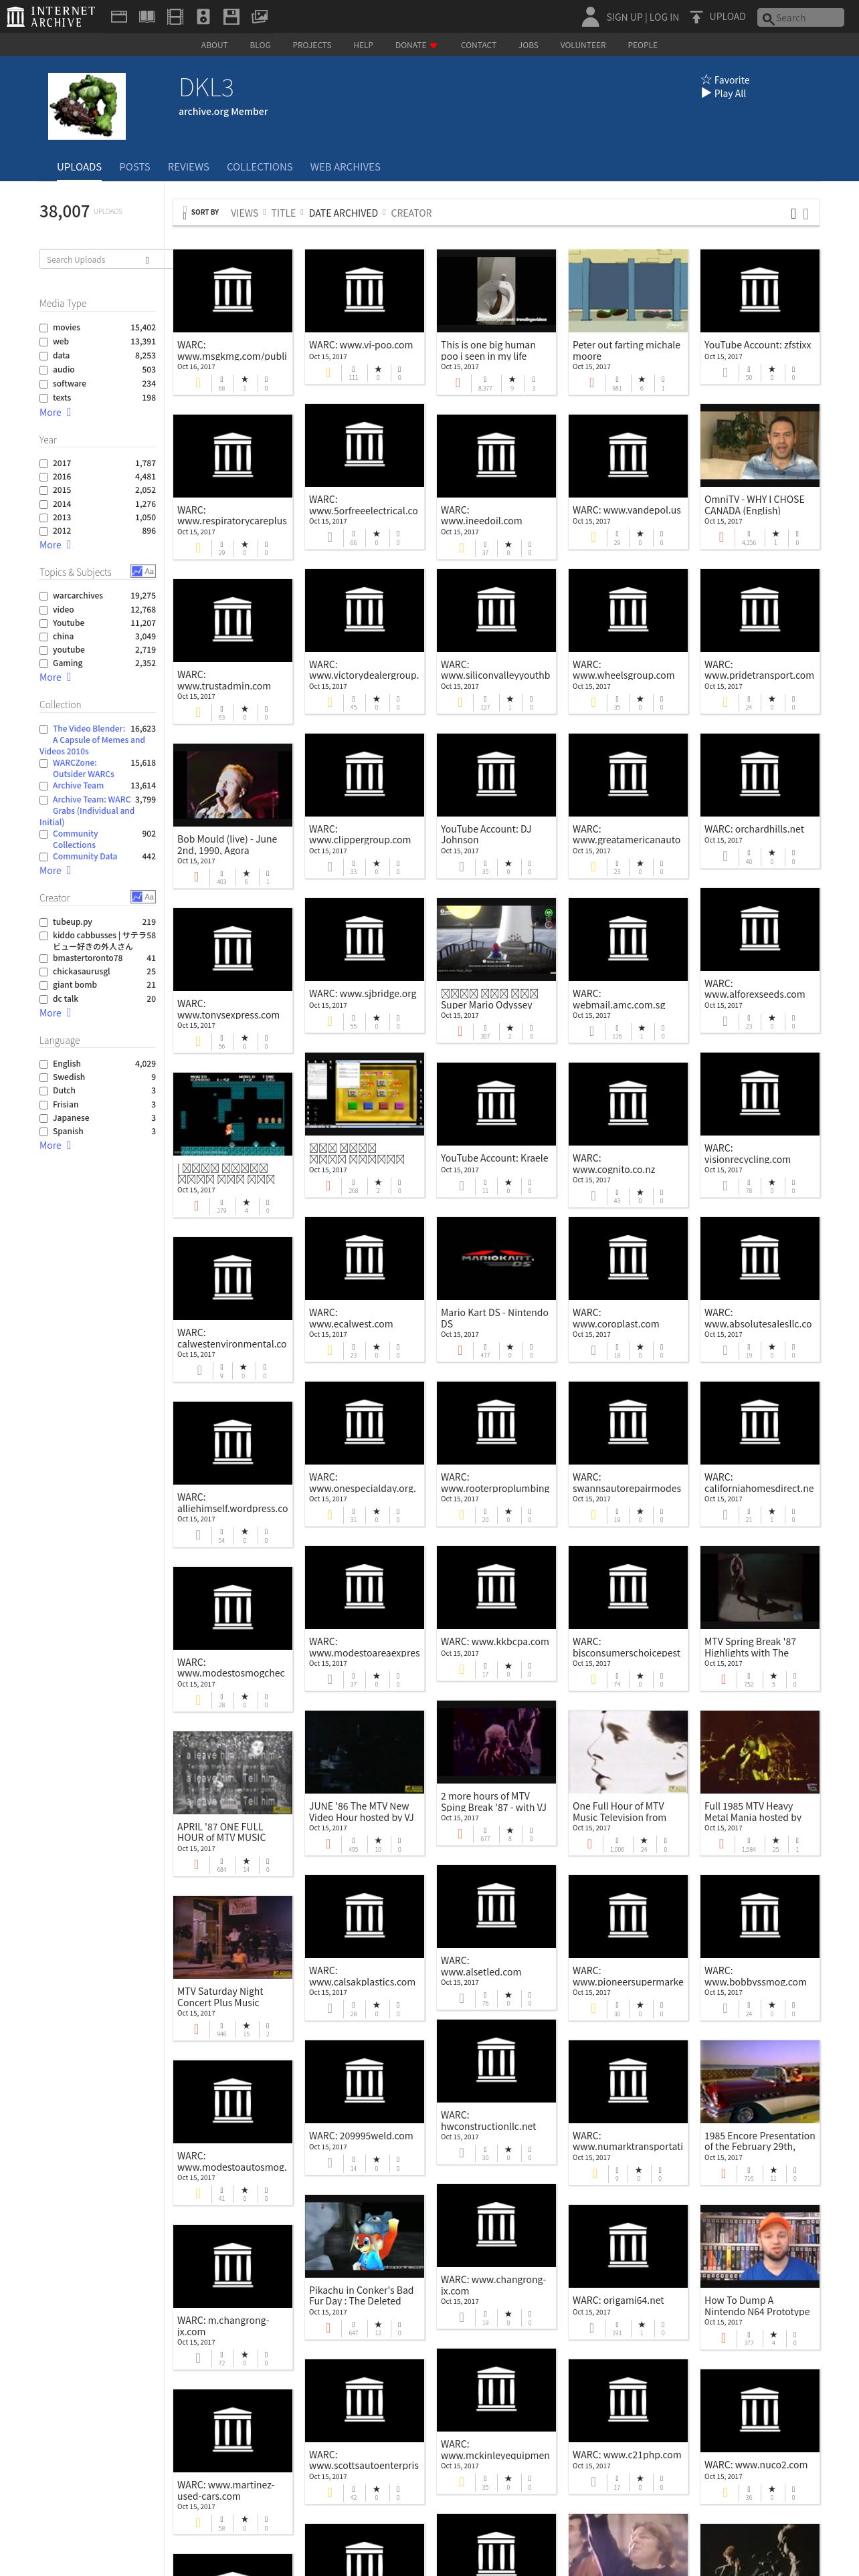Expand More under Collection
The width and height of the screenshot is (859, 2576).
point(55,871)
